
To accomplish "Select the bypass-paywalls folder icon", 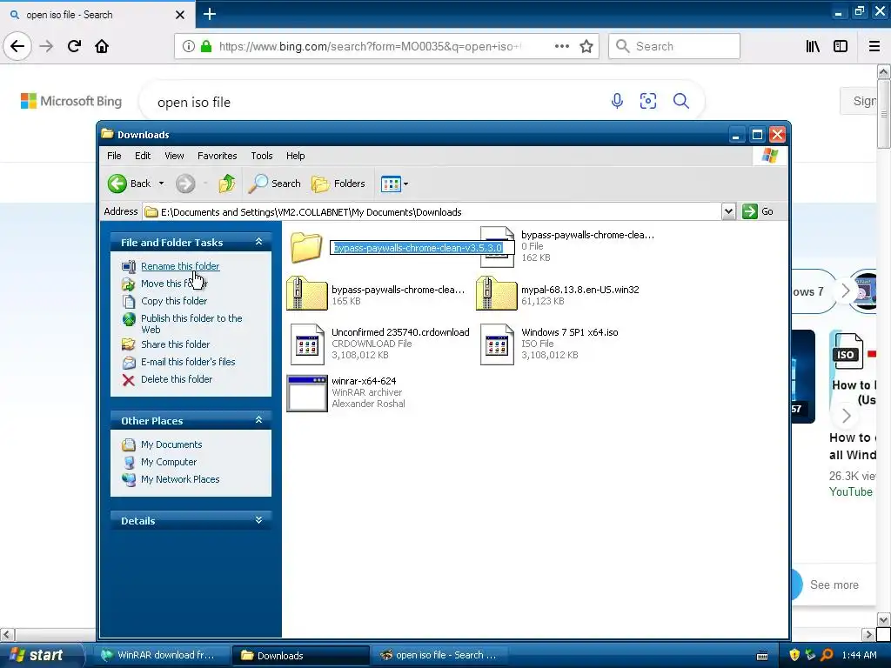I will [306, 248].
